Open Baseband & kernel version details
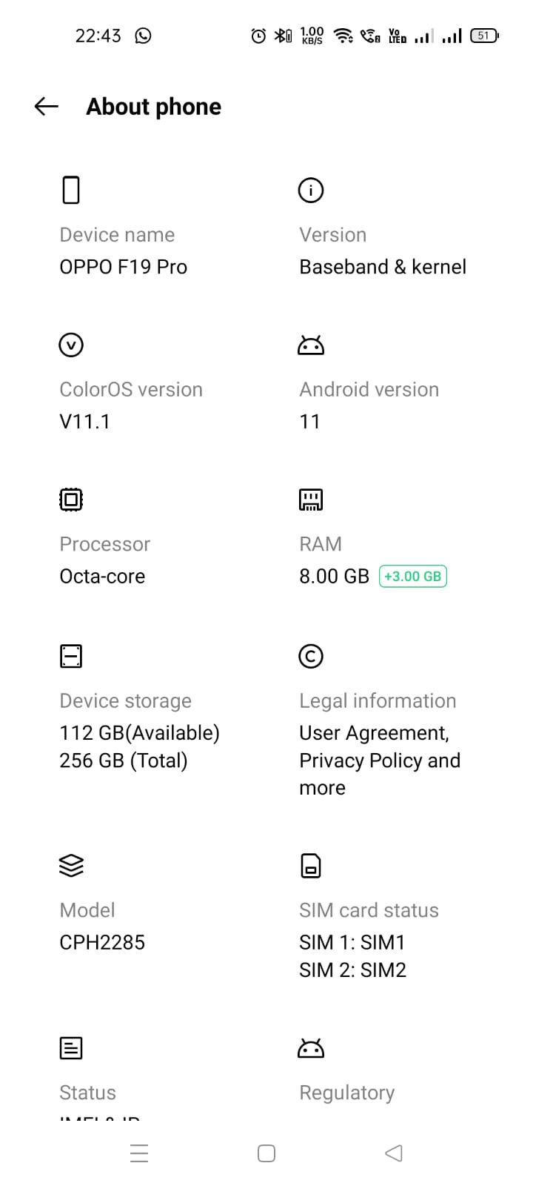This screenshot has width=533, height=1186. (383, 266)
